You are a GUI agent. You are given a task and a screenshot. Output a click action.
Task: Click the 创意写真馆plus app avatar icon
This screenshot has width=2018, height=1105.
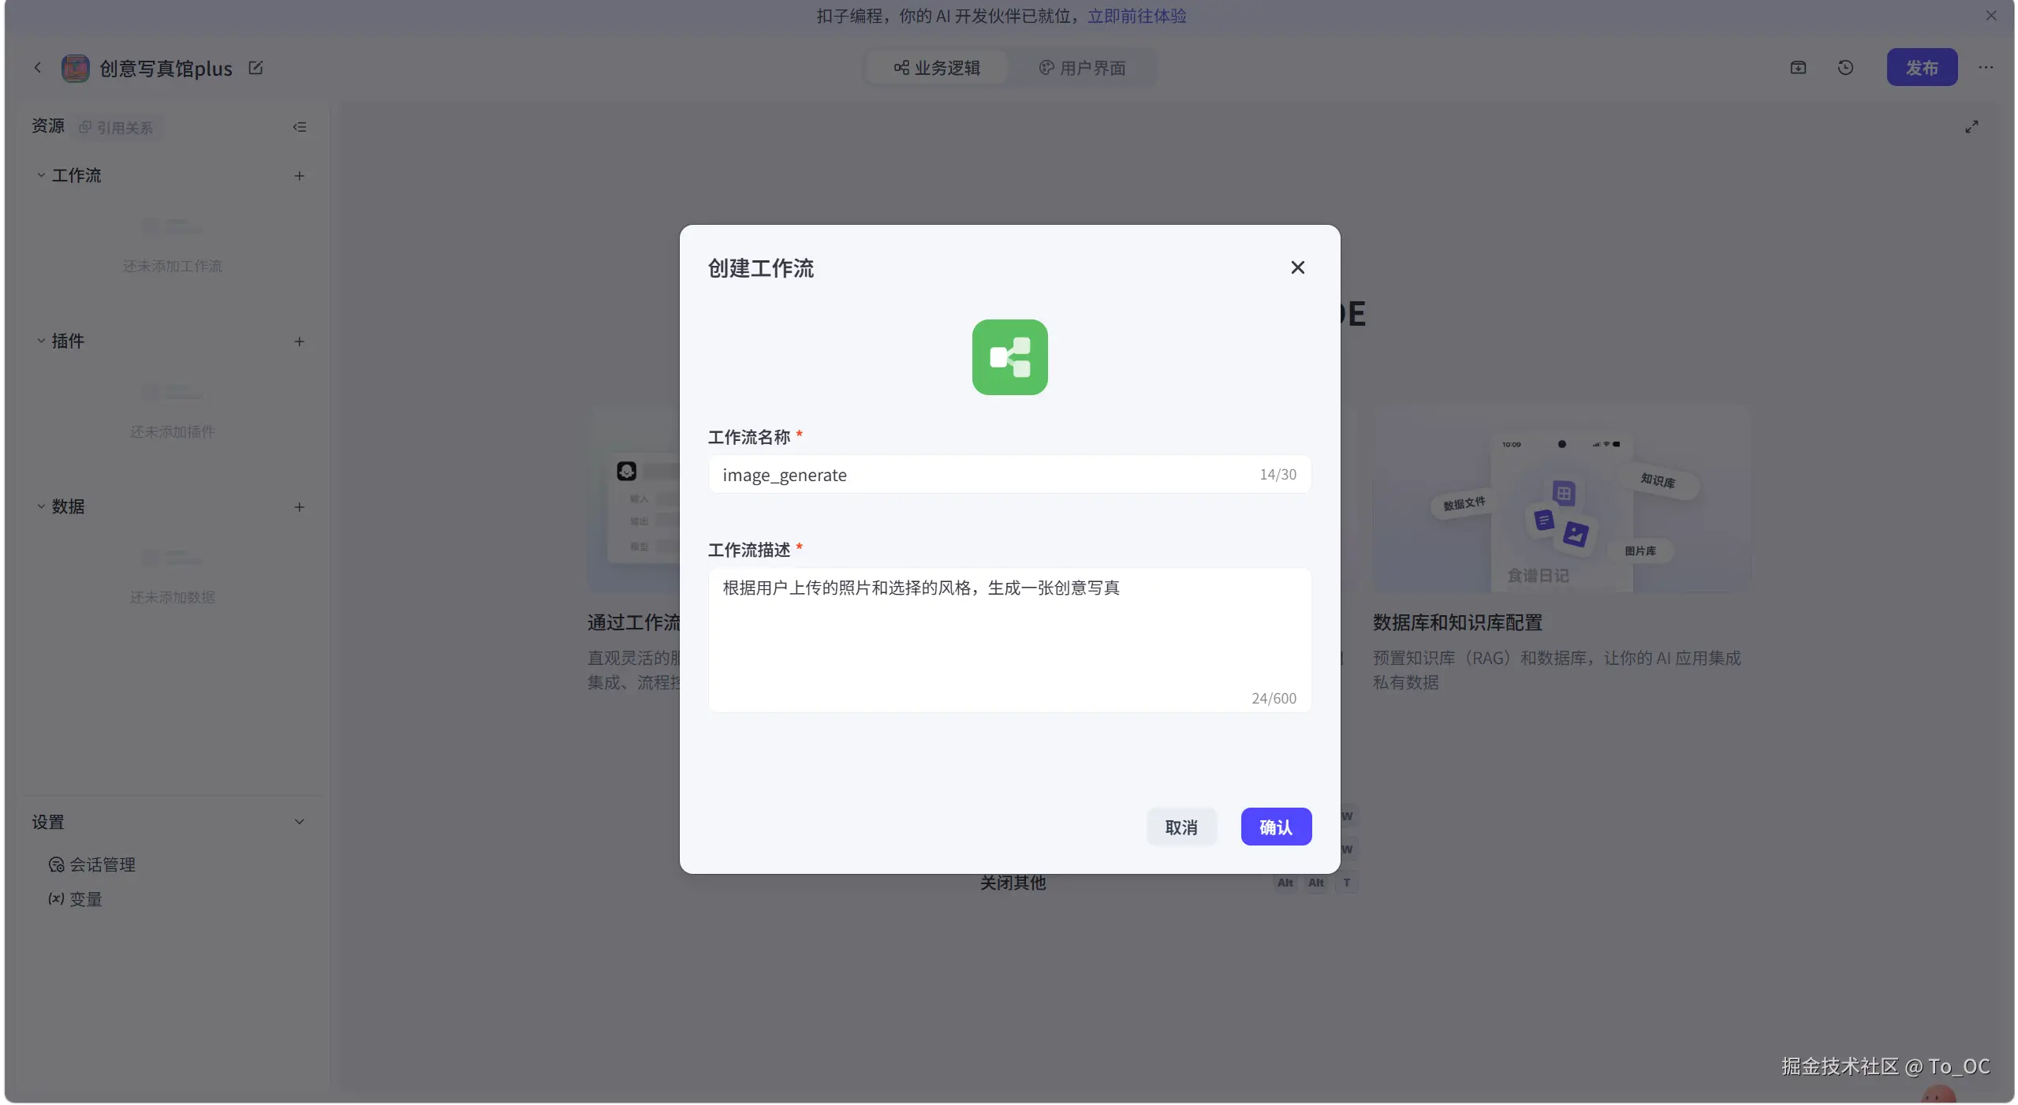click(x=76, y=69)
